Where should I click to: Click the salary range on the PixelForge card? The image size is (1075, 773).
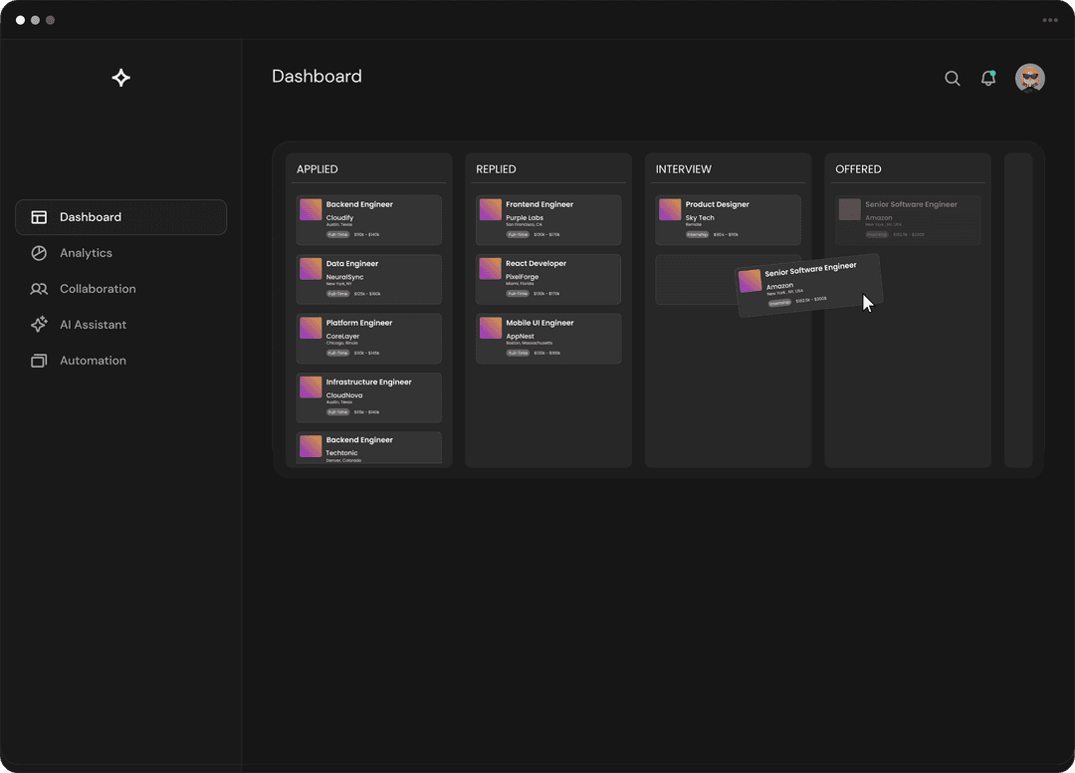pyautogui.click(x=546, y=294)
